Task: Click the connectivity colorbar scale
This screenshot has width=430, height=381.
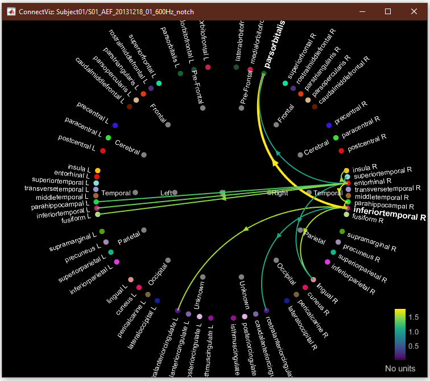Action: coord(400,334)
